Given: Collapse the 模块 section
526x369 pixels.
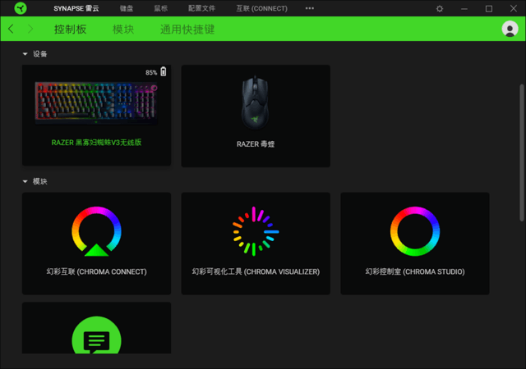Looking at the screenshot, I should (25, 181).
